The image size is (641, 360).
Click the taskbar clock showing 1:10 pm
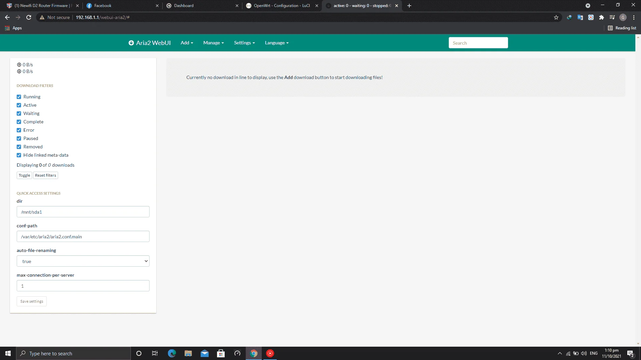(611, 353)
